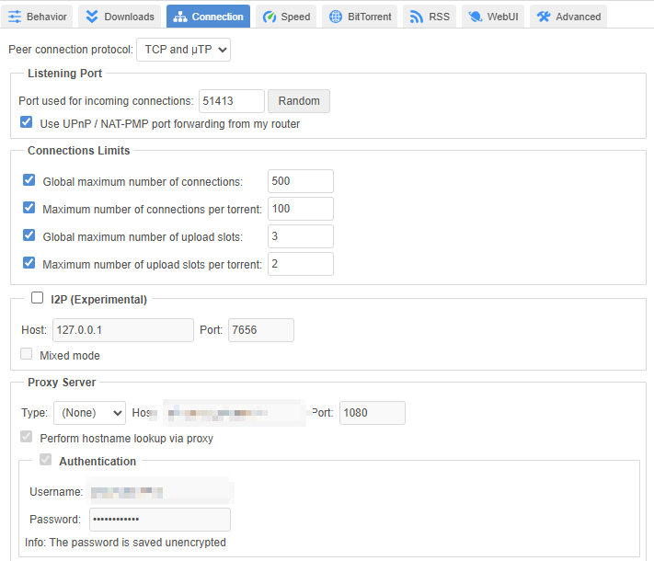Screen dimensions: 654x561
Task: Click the global upload slots field
Action: tap(300, 236)
